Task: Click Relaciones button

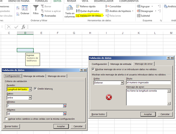Action: (113, 16)
